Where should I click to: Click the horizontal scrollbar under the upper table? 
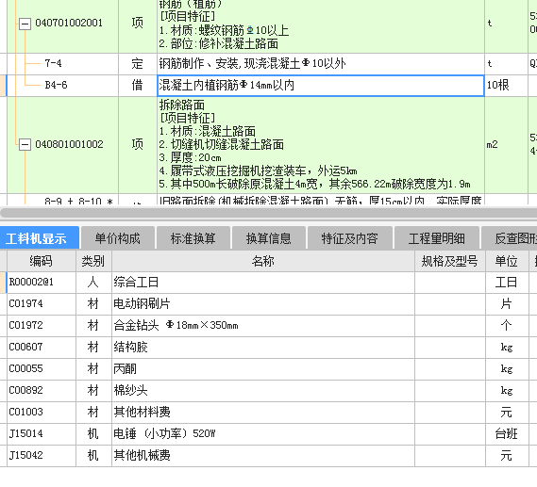[268, 213]
